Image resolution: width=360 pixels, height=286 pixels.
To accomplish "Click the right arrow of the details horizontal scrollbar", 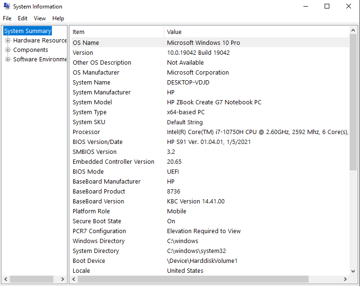I will point(345,279).
